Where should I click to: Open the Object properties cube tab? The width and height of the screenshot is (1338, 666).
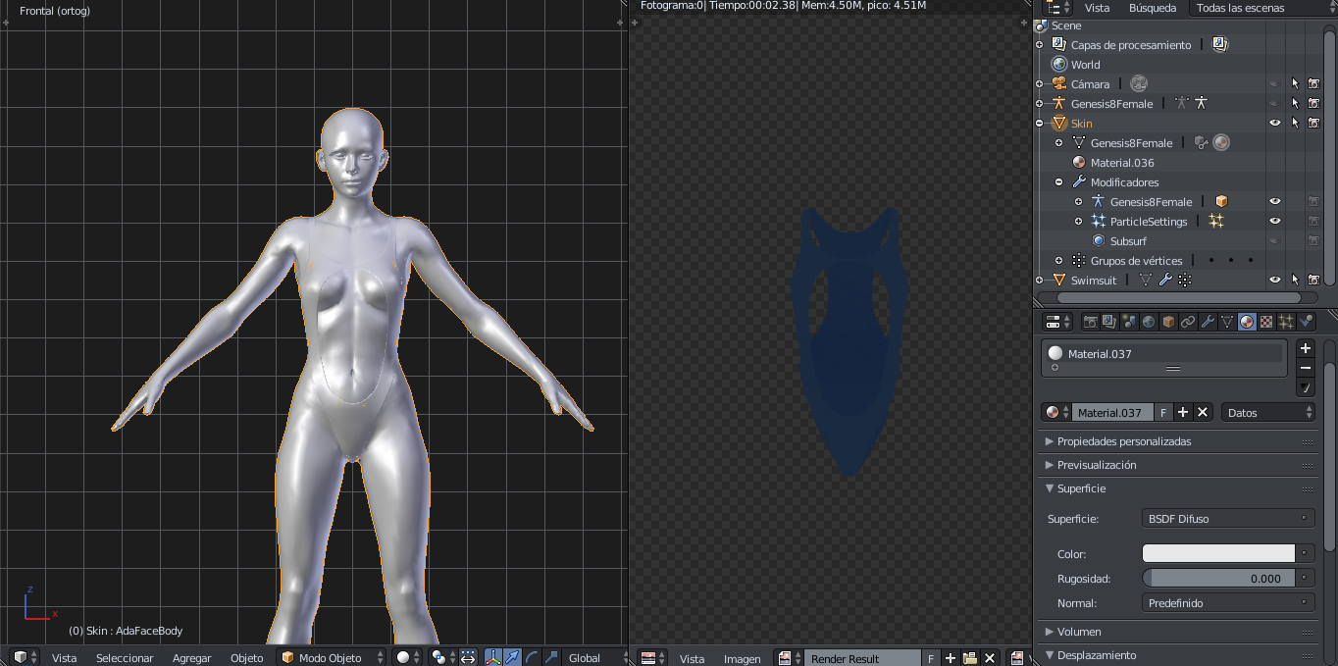click(x=1168, y=322)
